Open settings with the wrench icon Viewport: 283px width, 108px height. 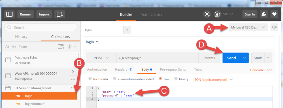pos(264,14)
